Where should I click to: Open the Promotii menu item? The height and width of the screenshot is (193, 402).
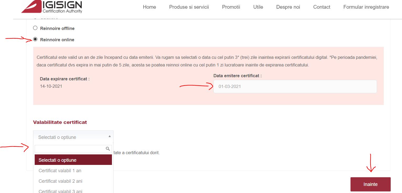tap(231, 7)
